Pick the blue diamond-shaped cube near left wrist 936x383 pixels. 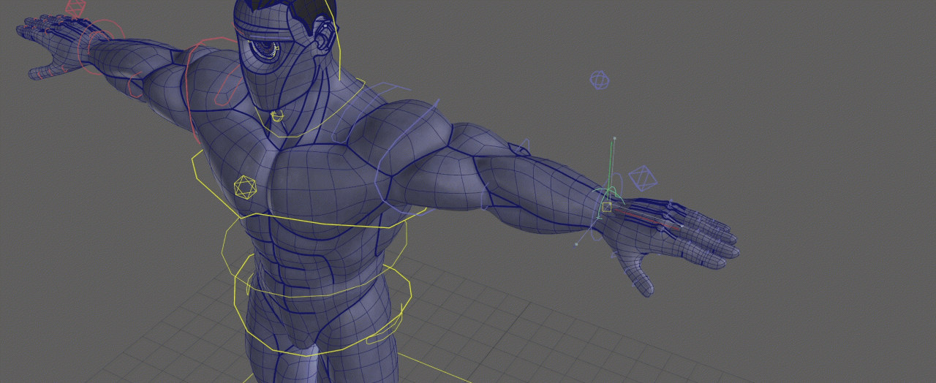point(642,178)
